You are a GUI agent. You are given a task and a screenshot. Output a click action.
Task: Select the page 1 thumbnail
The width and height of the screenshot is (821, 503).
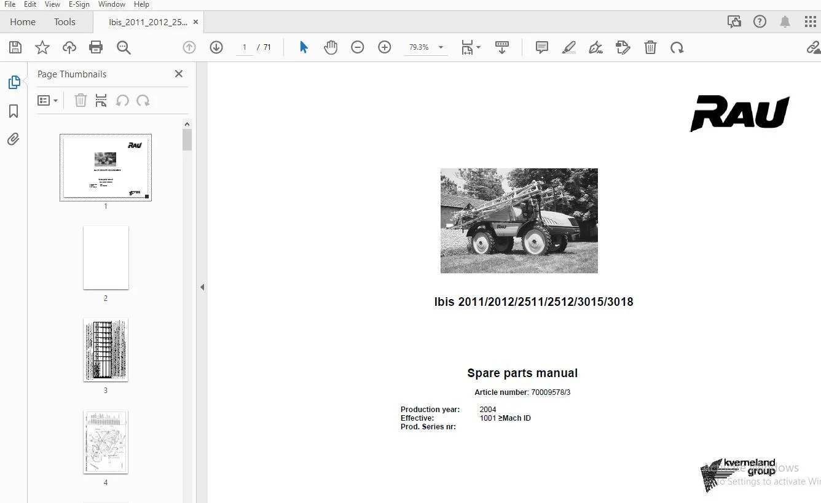pos(106,168)
